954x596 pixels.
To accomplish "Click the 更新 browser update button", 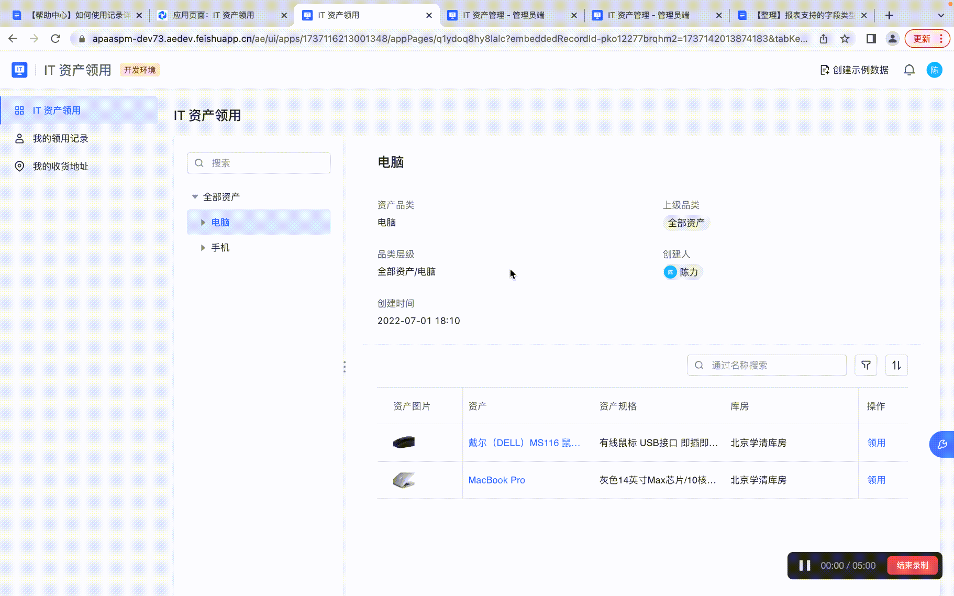I will pos(927,38).
